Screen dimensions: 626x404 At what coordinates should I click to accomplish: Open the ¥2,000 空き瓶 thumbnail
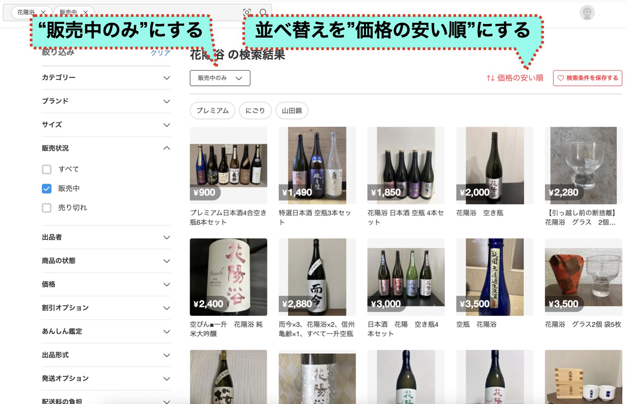[x=495, y=165]
